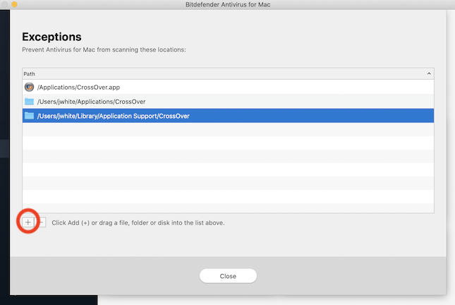Viewport: 455px width, 305px height.
Task: Click the Remove (−) exception button
Action: pos(41,222)
